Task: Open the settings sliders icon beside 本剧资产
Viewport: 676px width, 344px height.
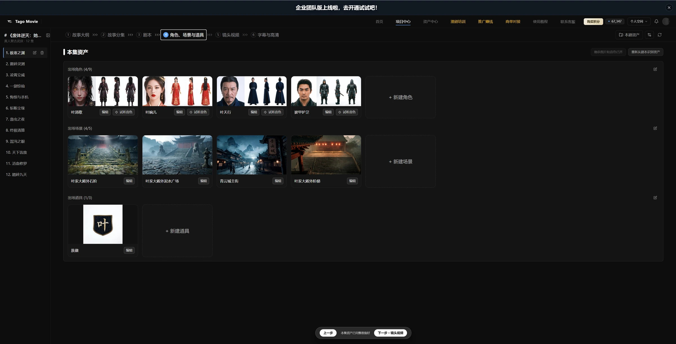Action: point(649,35)
